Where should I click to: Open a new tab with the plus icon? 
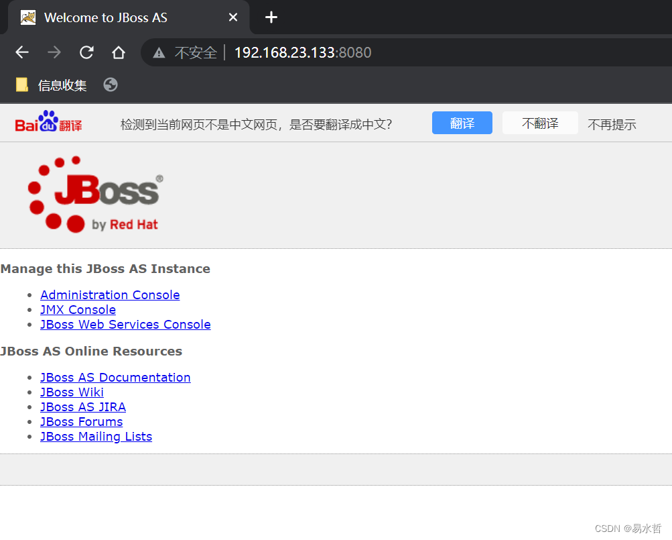point(271,17)
